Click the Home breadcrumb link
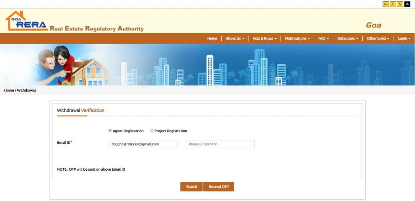This screenshot has height=201, width=415. coord(9,90)
